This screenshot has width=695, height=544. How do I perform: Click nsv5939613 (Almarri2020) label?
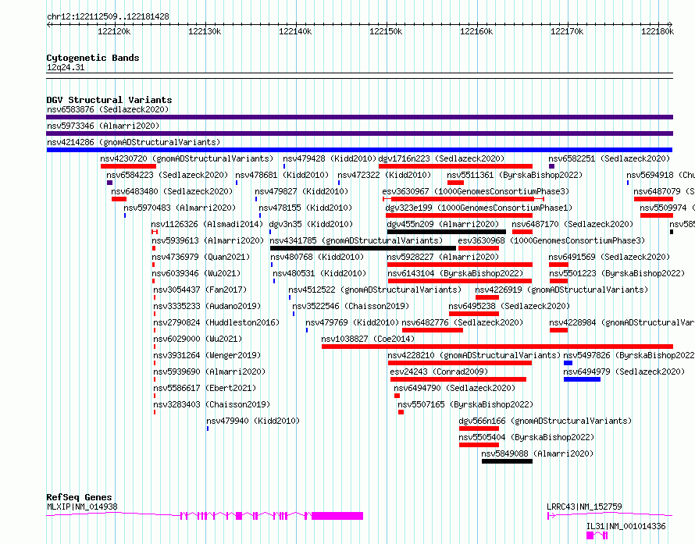pos(208,240)
